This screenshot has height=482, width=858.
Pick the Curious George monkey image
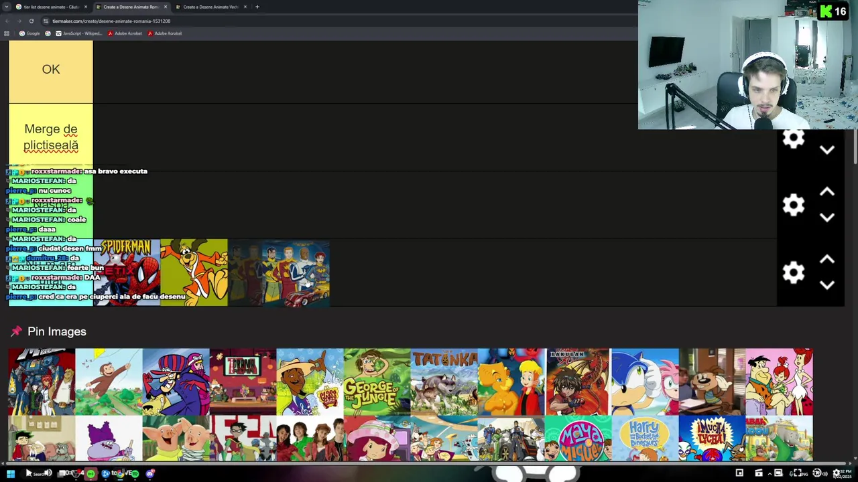[109, 382]
